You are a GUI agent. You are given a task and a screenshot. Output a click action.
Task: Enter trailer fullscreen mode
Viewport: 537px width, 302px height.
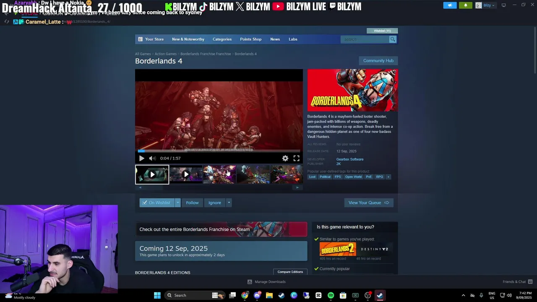pyautogui.click(x=296, y=158)
